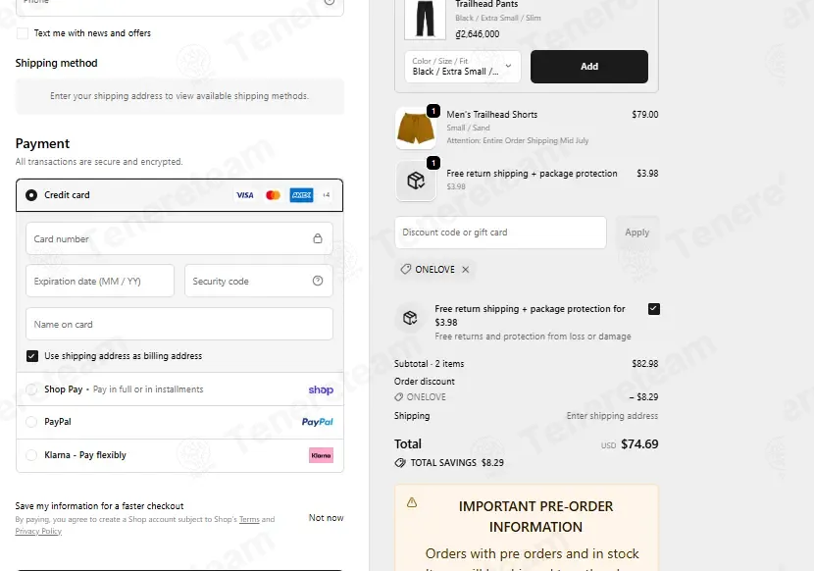Focus the Discount code or gift card field
The image size is (814, 571).
point(500,233)
